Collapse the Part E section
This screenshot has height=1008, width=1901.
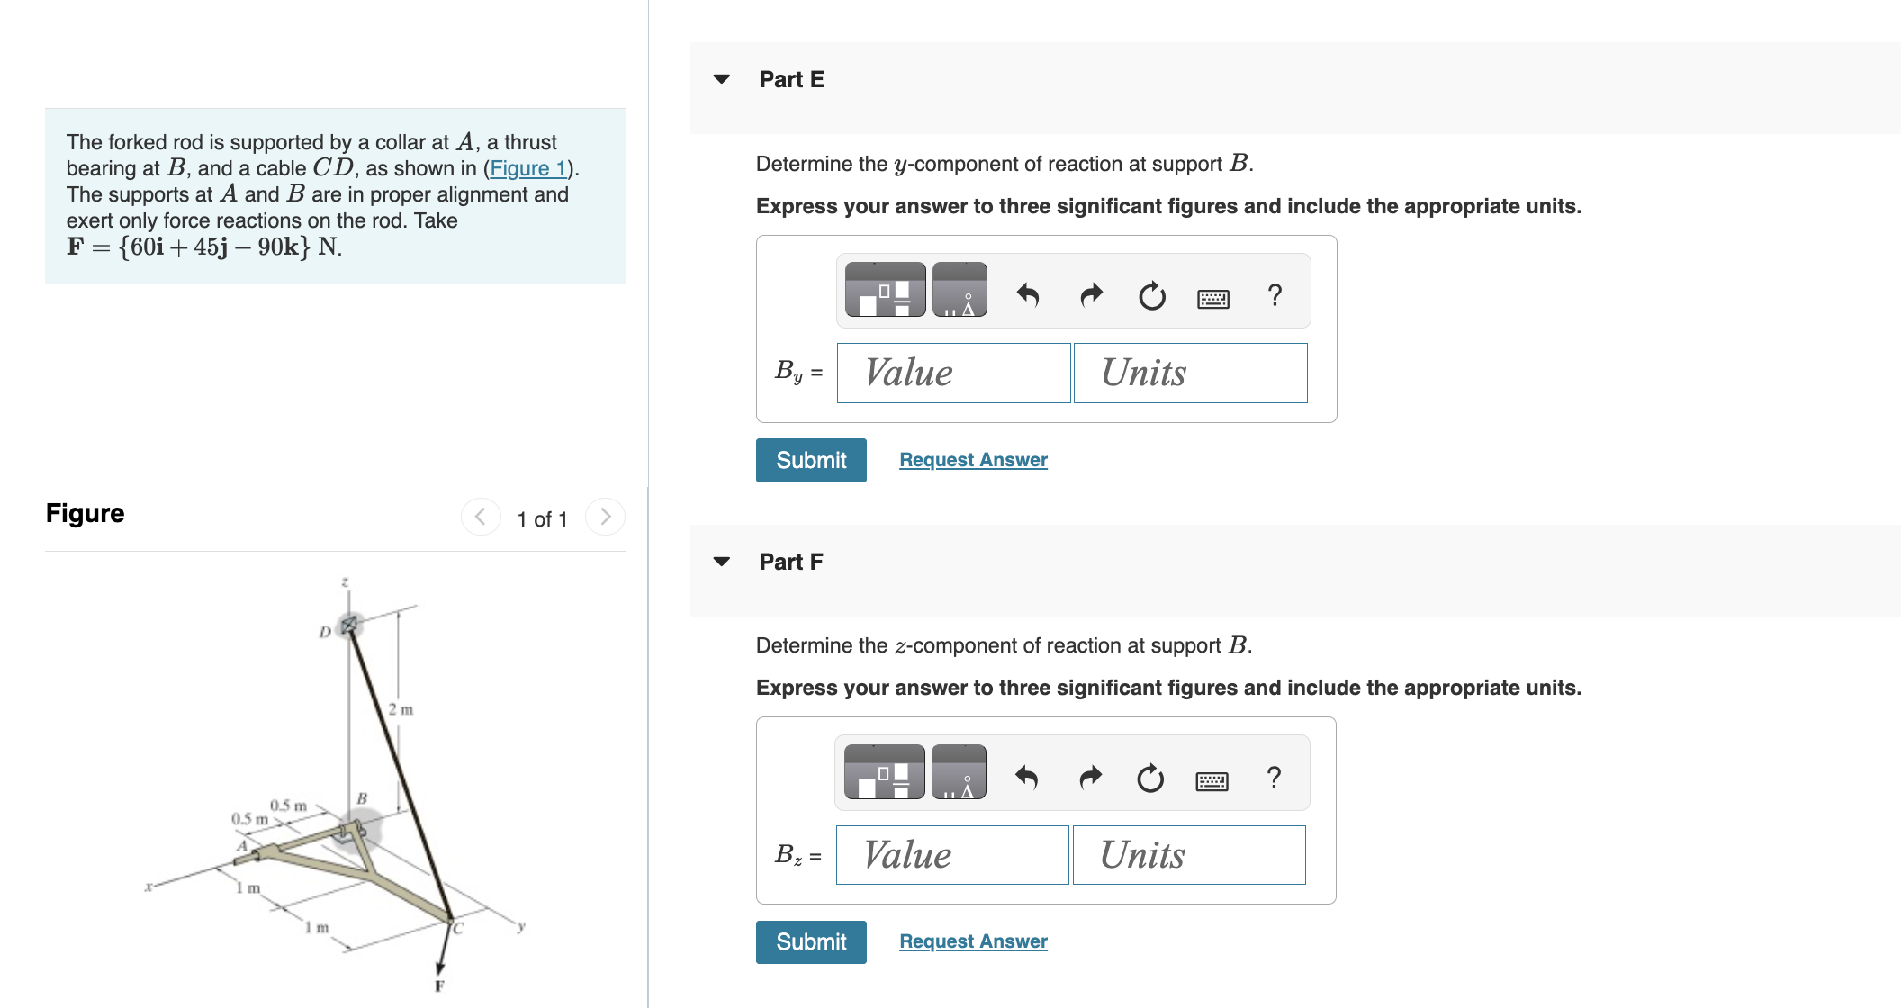point(722,79)
